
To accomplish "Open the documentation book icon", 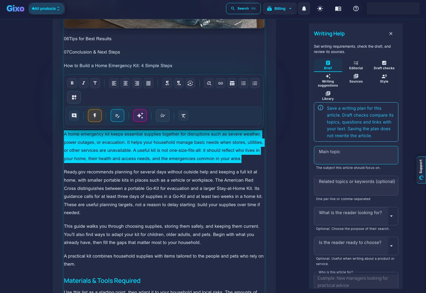I will tap(338, 9).
